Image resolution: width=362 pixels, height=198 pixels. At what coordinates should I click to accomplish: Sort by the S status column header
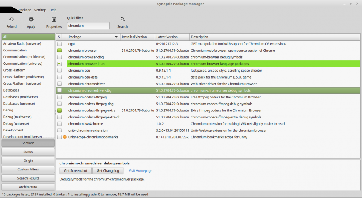tap(59, 37)
